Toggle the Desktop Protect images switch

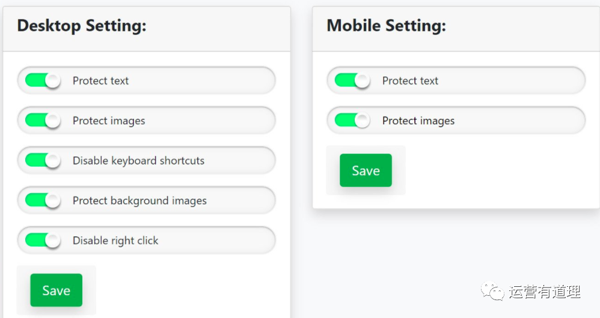[x=43, y=121]
